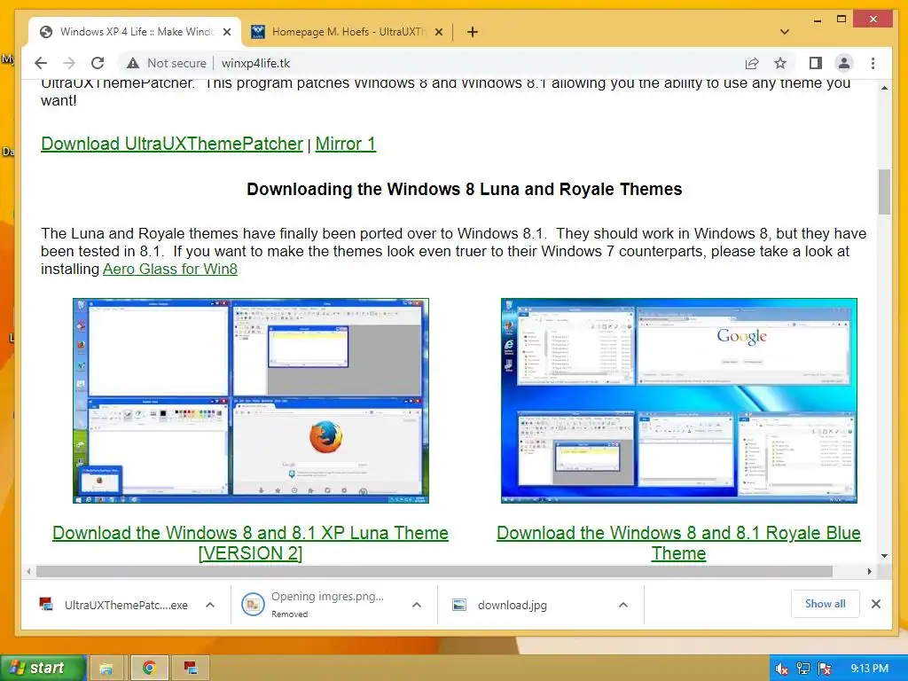Image resolution: width=908 pixels, height=681 pixels.
Task: Open the network tray icon
Action: tap(803, 669)
